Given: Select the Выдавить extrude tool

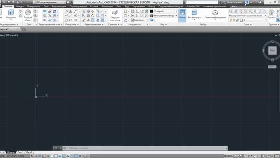Looking at the screenshot, I should point(11,14).
